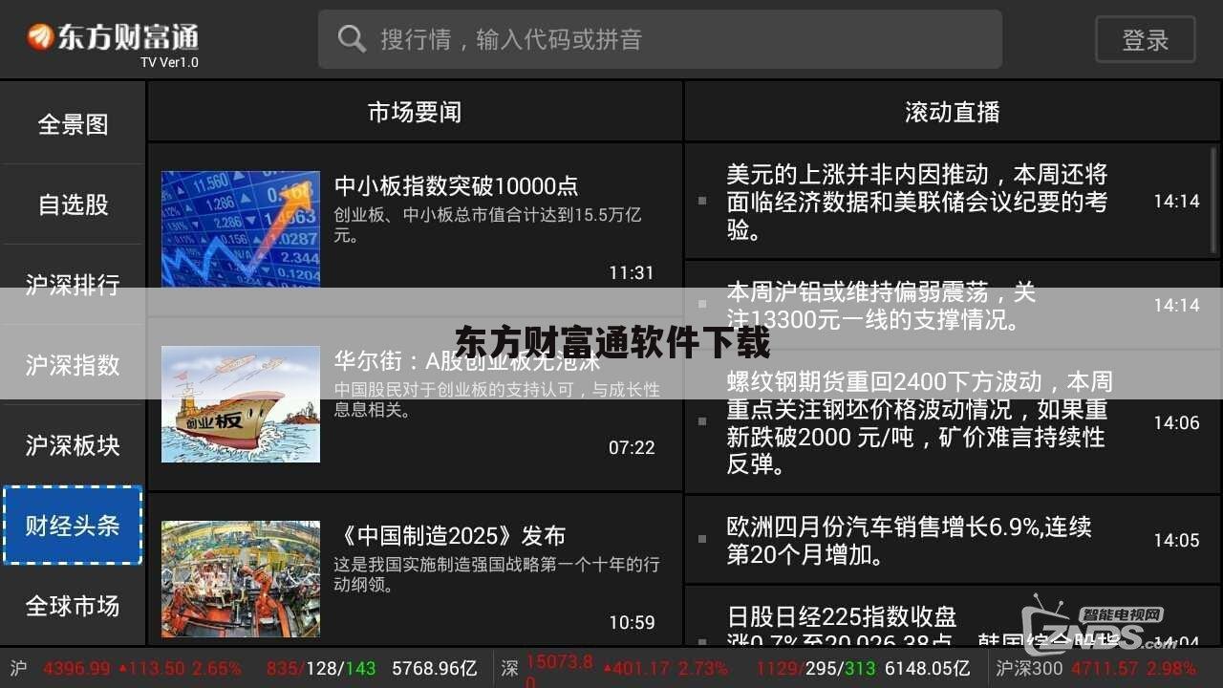Click turnover figure 5768.96亿
This screenshot has width=1223, height=688.
click(x=435, y=668)
